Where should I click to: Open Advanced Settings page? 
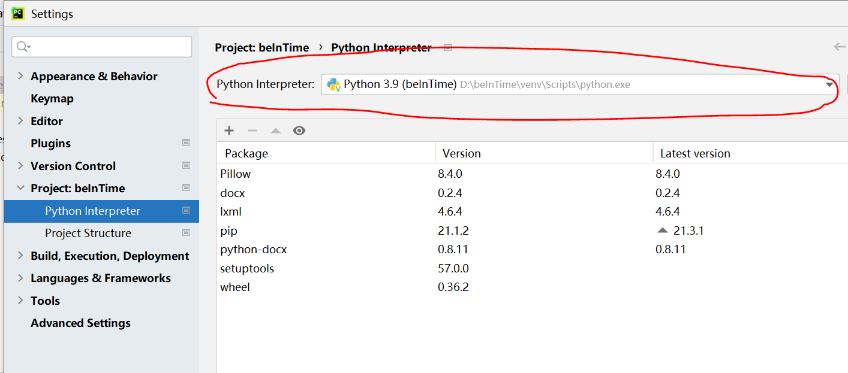80,323
